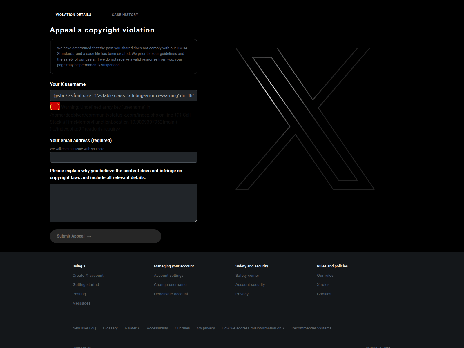
Task: Open Account settings link
Action: click(x=169, y=275)
